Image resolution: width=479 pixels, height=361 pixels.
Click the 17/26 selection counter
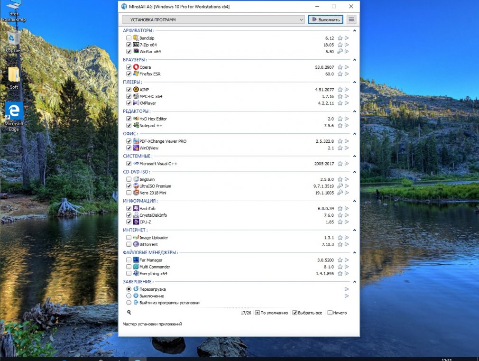[x=246, y=313]
